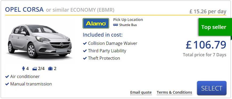232x99 pixels.
Task: Click the Theft Protection checkmark icon
Action: (x=85, y=58)
